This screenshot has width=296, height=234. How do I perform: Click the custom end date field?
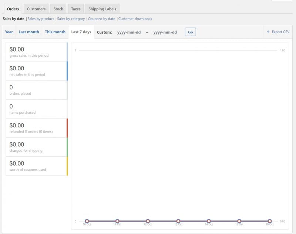click(165, 32)
